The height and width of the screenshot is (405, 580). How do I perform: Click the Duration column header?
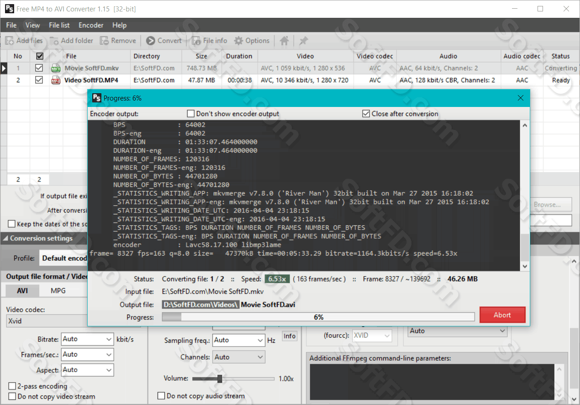pyautogui.click(x=239, y=56)
